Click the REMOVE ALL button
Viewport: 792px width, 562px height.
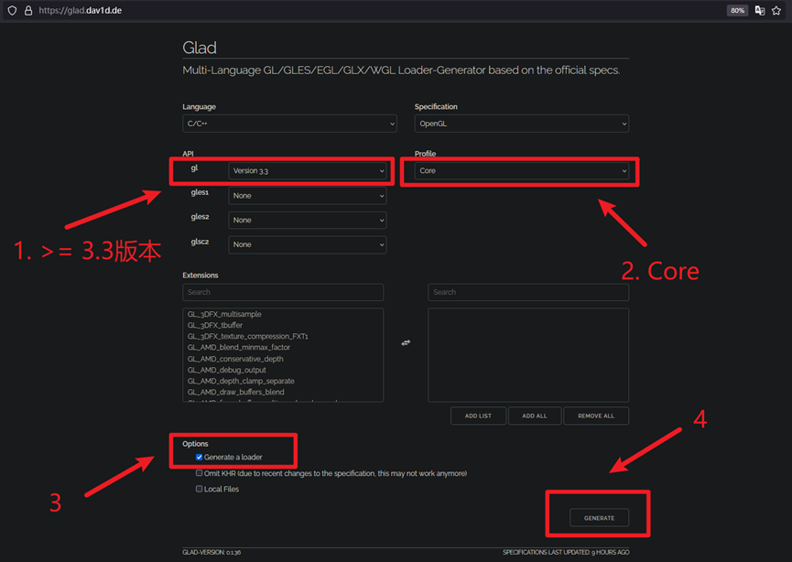click(595, 415)
